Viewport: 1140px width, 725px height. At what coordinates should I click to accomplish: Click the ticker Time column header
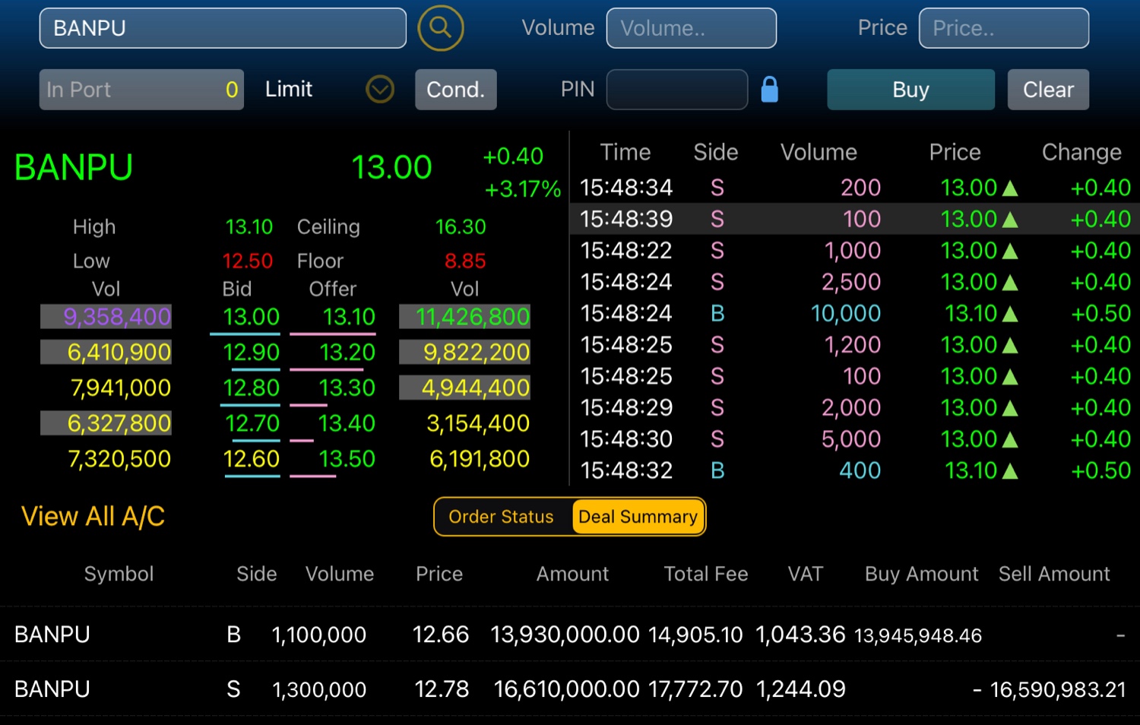(625, 153)
